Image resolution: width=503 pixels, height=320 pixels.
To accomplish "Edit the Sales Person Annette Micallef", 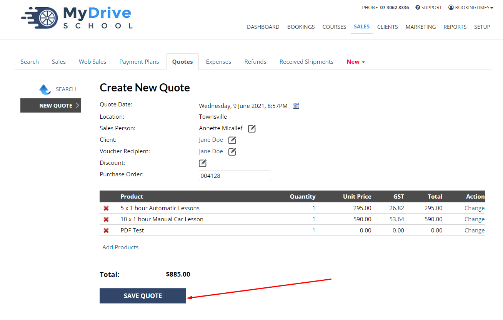I will click(252, 129).
